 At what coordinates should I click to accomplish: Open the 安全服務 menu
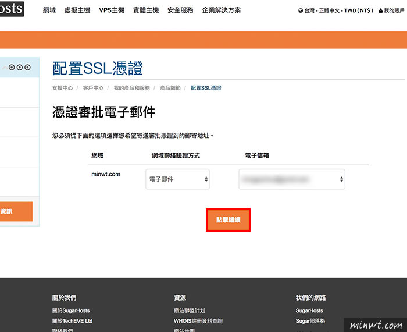coord(180,10)
